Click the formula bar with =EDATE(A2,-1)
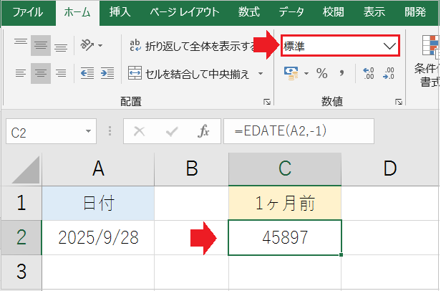Screen dimensions: 441x291 299,131
